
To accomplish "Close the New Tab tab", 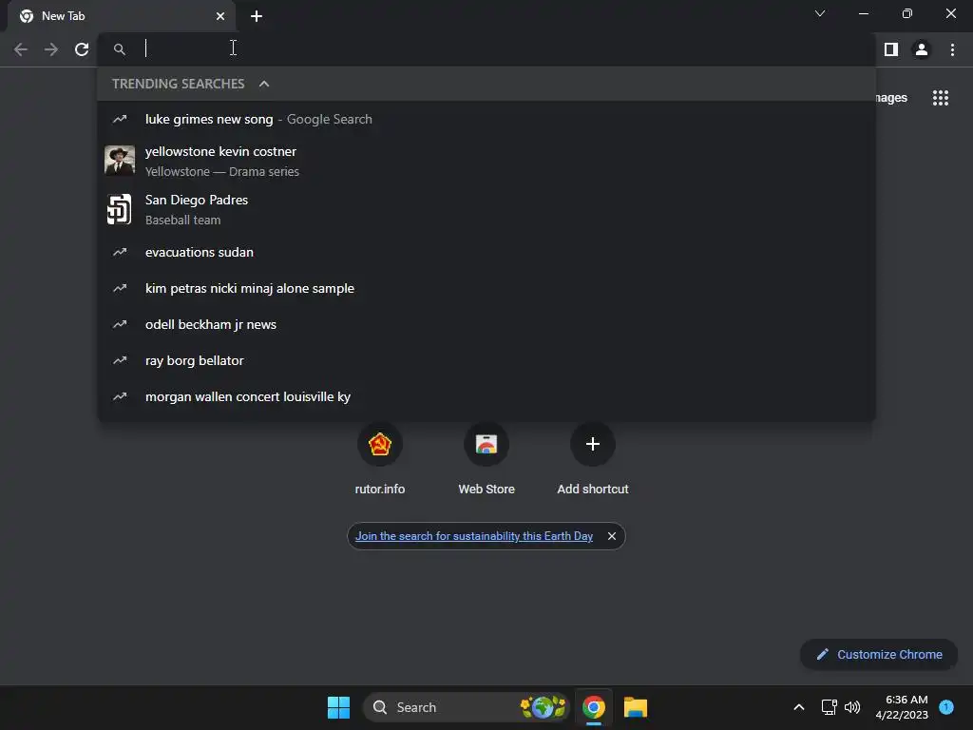I will click(x=220, y=16).
